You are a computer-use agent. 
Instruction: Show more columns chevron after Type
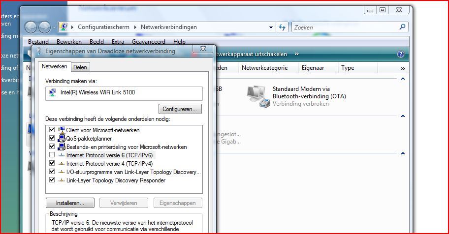pos(403,68)
